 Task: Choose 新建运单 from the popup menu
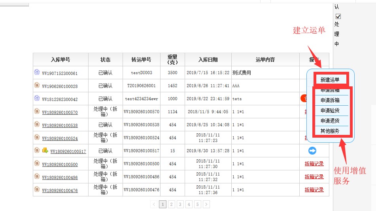click(x=330, y=80)
